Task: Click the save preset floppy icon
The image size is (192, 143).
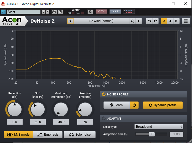Action: pos(60,12)
